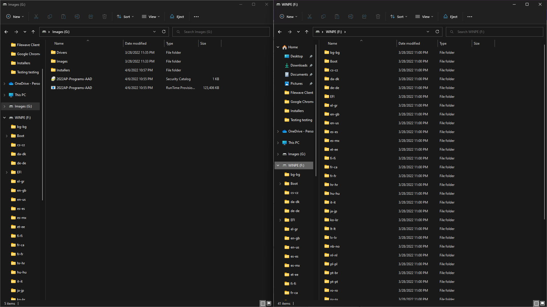Navigate up one level in Images window
The image size is (547, 307).
coord(33,32)
